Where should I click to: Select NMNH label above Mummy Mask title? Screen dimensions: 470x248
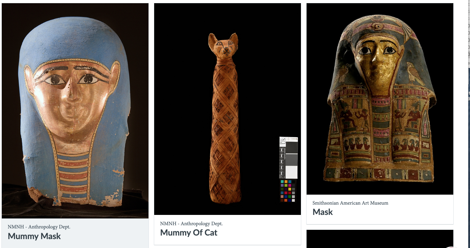[x=39, y=227]
